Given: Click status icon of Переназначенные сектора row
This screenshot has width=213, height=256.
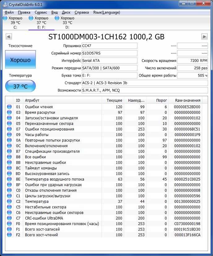Looking at the screenshot, I should pos(9,123).
